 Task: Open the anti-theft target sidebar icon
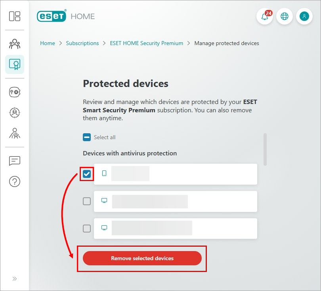coord(15,113)
